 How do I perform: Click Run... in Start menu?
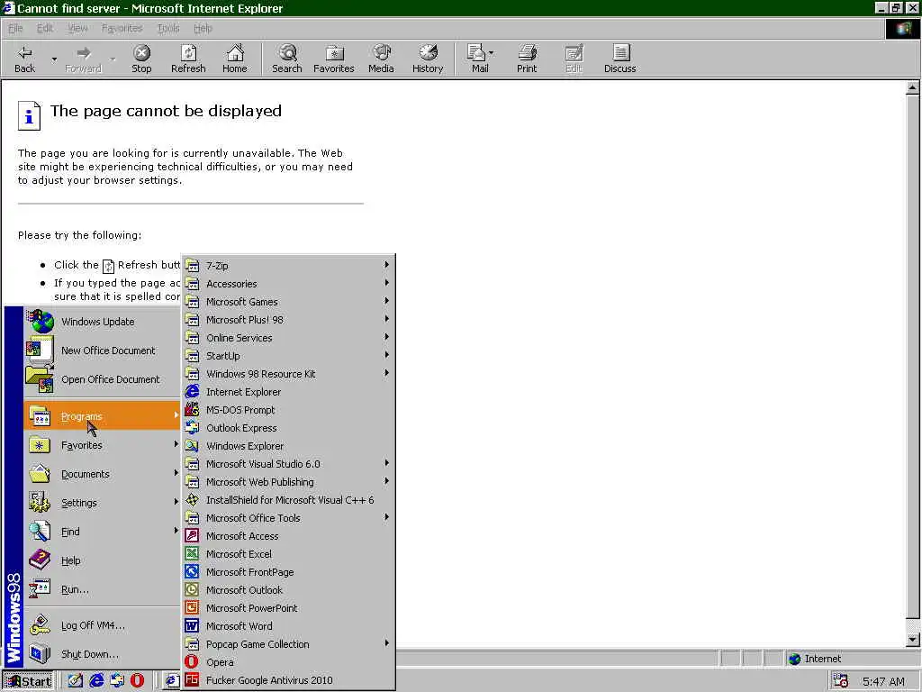[102, 589]
